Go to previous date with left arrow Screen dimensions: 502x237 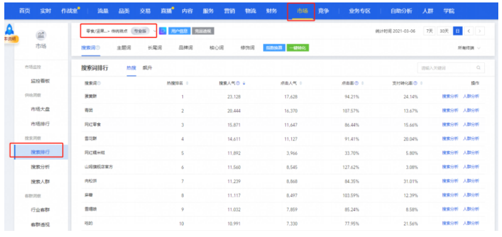[x=468, y=31]
